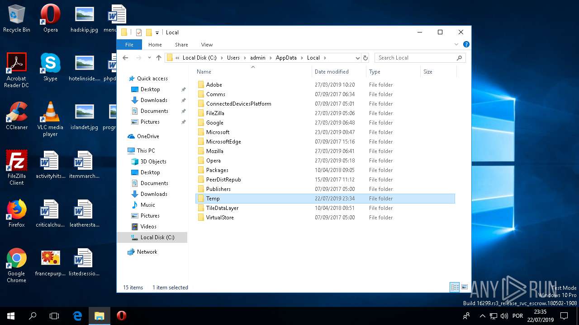Click AppData in the breadcrumb path
The image size is (579, 325).
click(x=286, y=58)
